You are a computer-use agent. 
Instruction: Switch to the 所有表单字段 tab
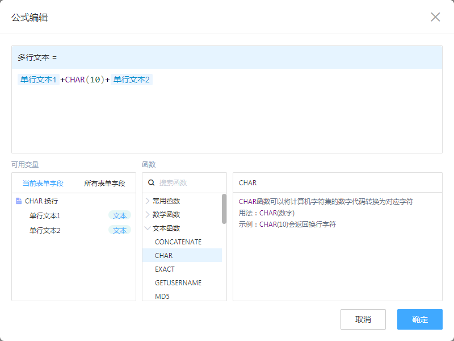tap(104, 184)
